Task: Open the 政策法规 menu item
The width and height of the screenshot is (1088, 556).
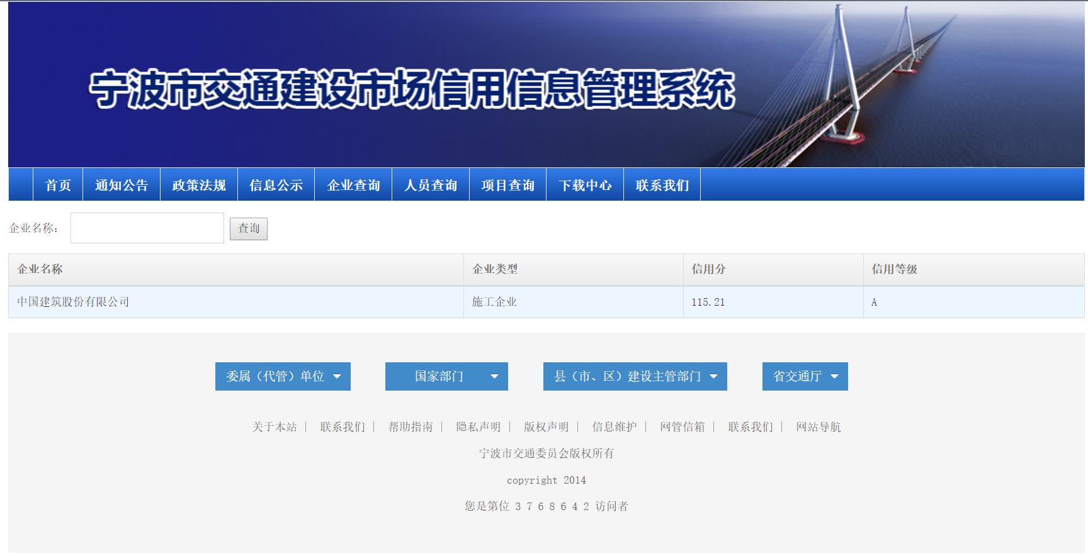Action: click(x=199, y=185)
